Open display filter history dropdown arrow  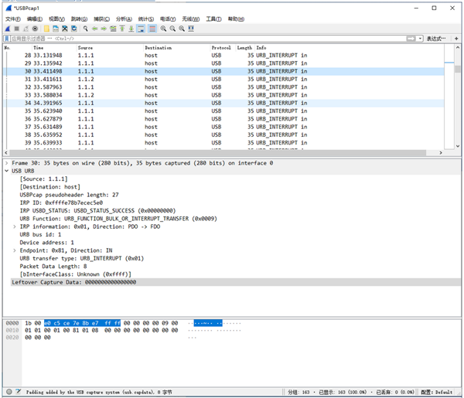tap(420, 39)
